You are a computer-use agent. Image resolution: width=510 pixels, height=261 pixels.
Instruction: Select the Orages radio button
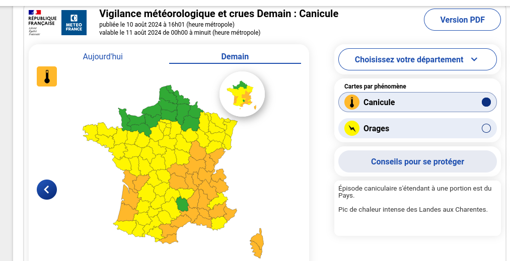[x=486, y=128]
